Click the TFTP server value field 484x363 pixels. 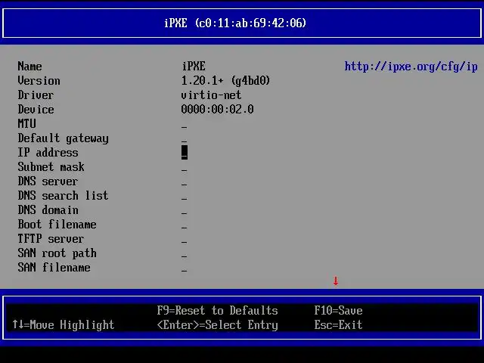[x=185, y=242]
